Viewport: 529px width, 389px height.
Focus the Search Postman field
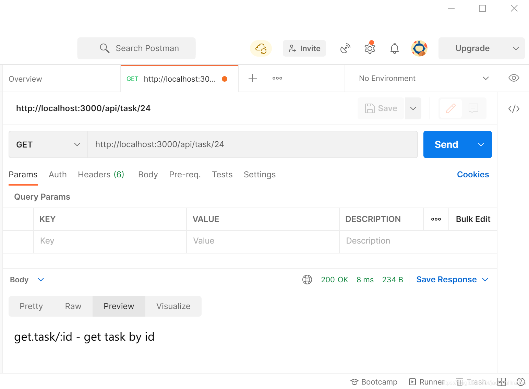(x=136, y=48)
